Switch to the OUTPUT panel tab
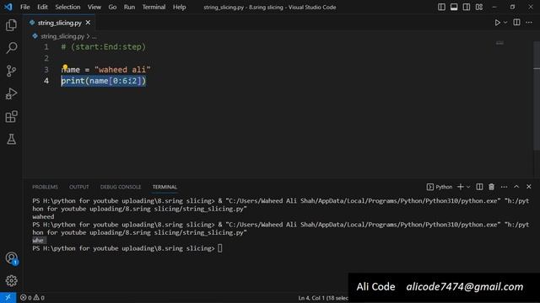540x303 pixels. tap(78, 187)
